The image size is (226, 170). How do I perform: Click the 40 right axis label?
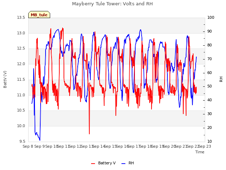click(x=209, y=100)
